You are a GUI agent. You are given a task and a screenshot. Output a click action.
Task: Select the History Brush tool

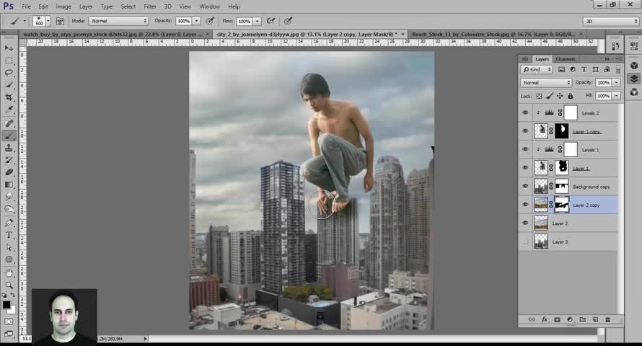click(x=9, y=160)
